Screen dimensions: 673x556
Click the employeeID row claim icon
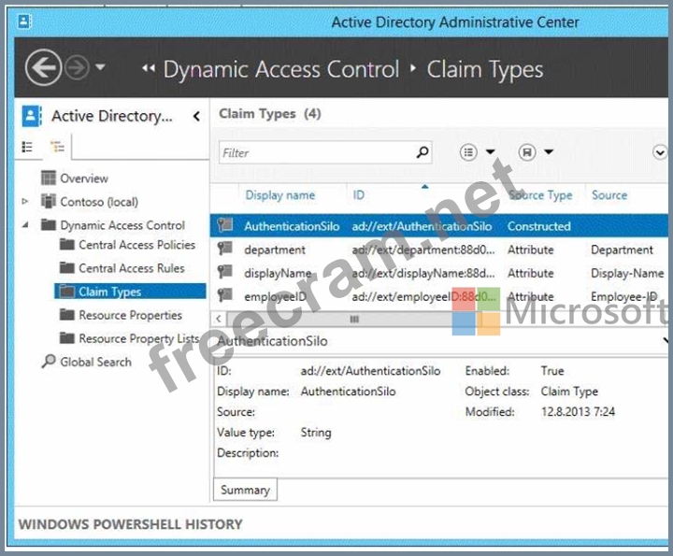pyautogui.click(x=225, y=295)
